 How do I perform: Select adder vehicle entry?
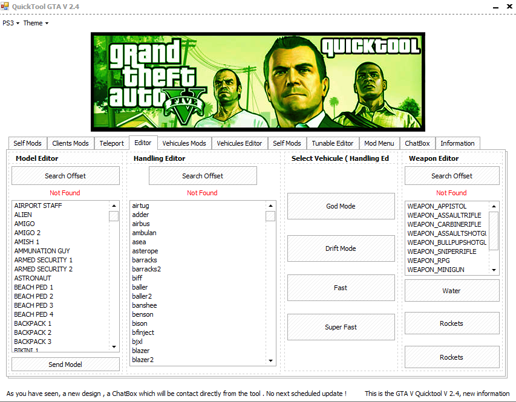pyautogui.click(x=198, y=215)
